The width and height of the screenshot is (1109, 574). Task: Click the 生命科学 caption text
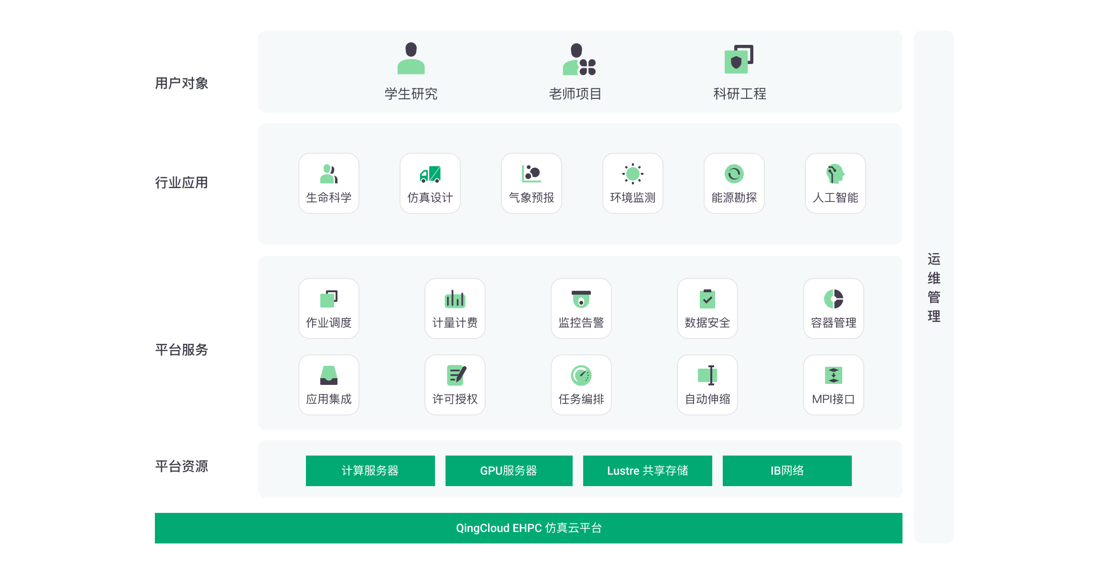coord(329,198)
